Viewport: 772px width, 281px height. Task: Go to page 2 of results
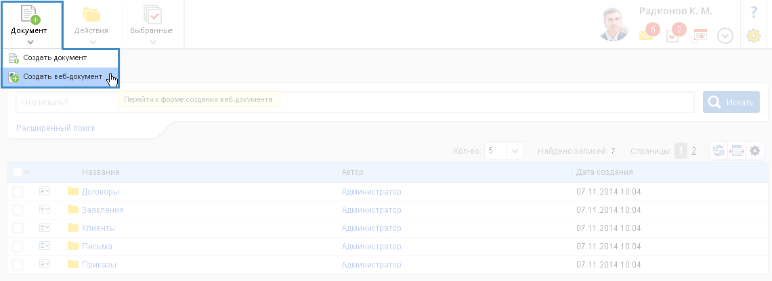pos(693,151)
